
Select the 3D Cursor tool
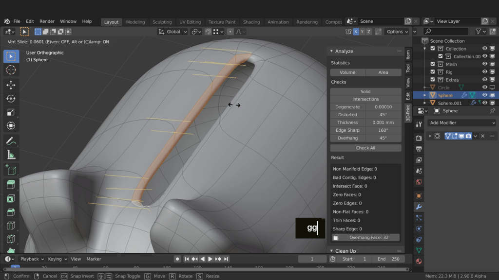(x=11, y=70)
